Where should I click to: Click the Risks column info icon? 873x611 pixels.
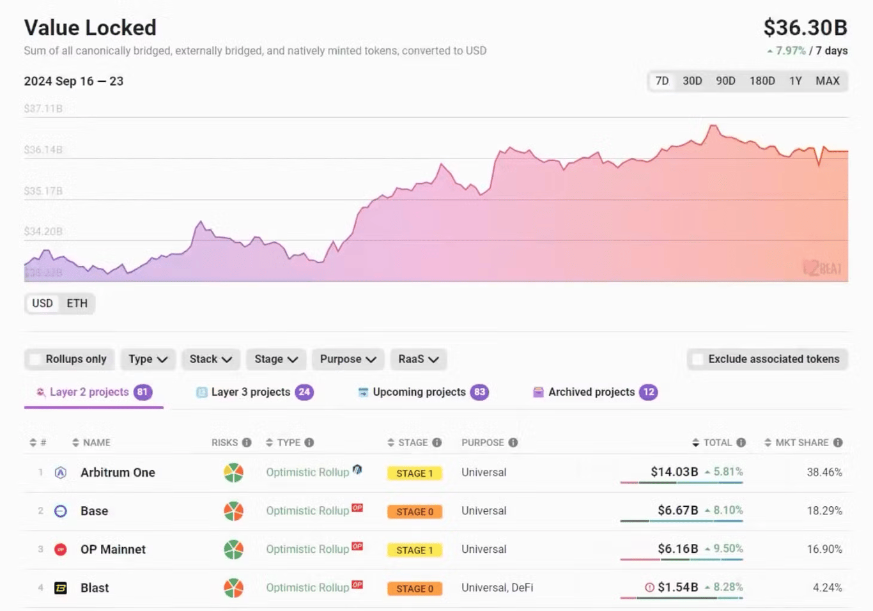point(247,442)
